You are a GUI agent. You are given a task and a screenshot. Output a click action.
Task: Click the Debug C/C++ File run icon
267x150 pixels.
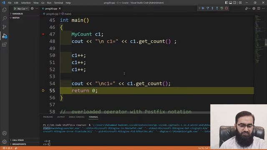point(247,8)
